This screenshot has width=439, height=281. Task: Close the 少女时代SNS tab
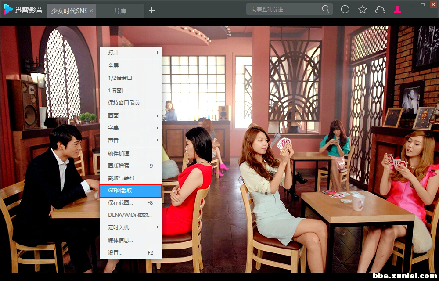(91, 11)
